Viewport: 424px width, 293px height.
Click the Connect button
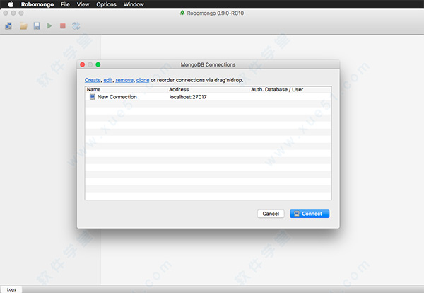[x=310, y=214]
